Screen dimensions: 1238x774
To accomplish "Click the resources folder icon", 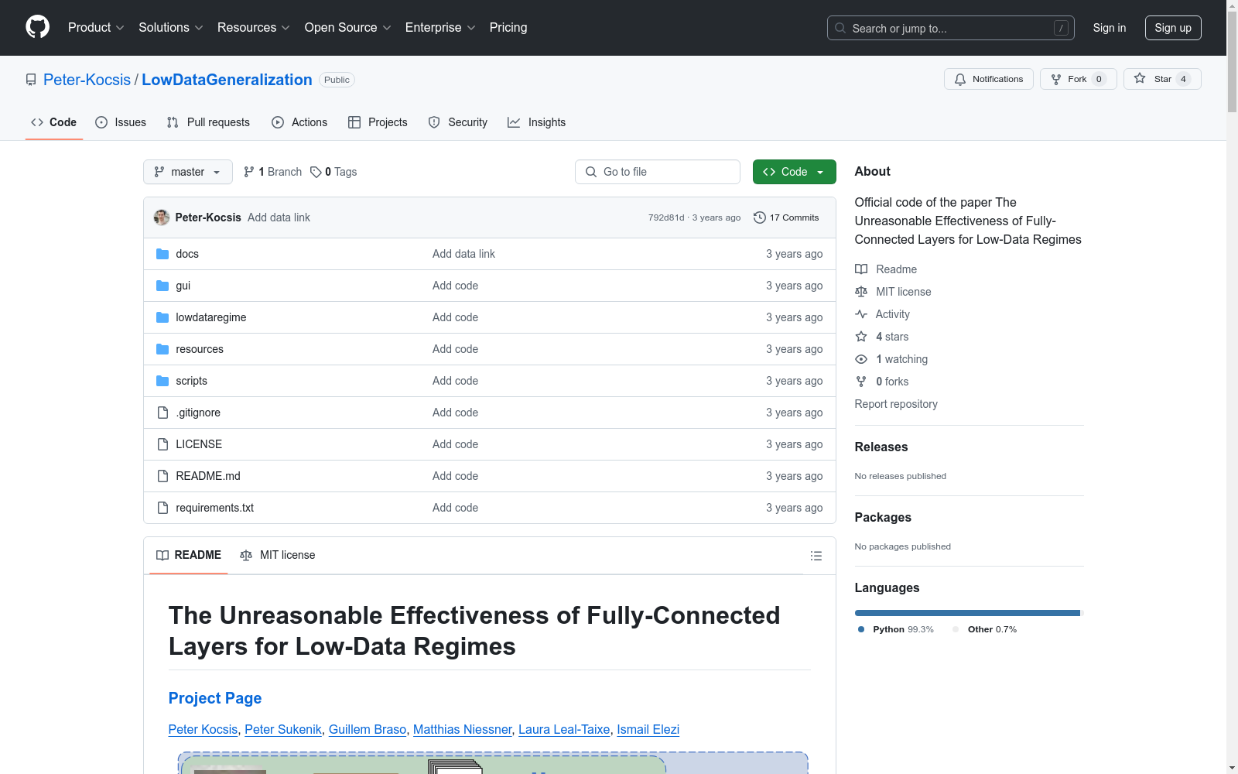I will click(x=162, y=349).
